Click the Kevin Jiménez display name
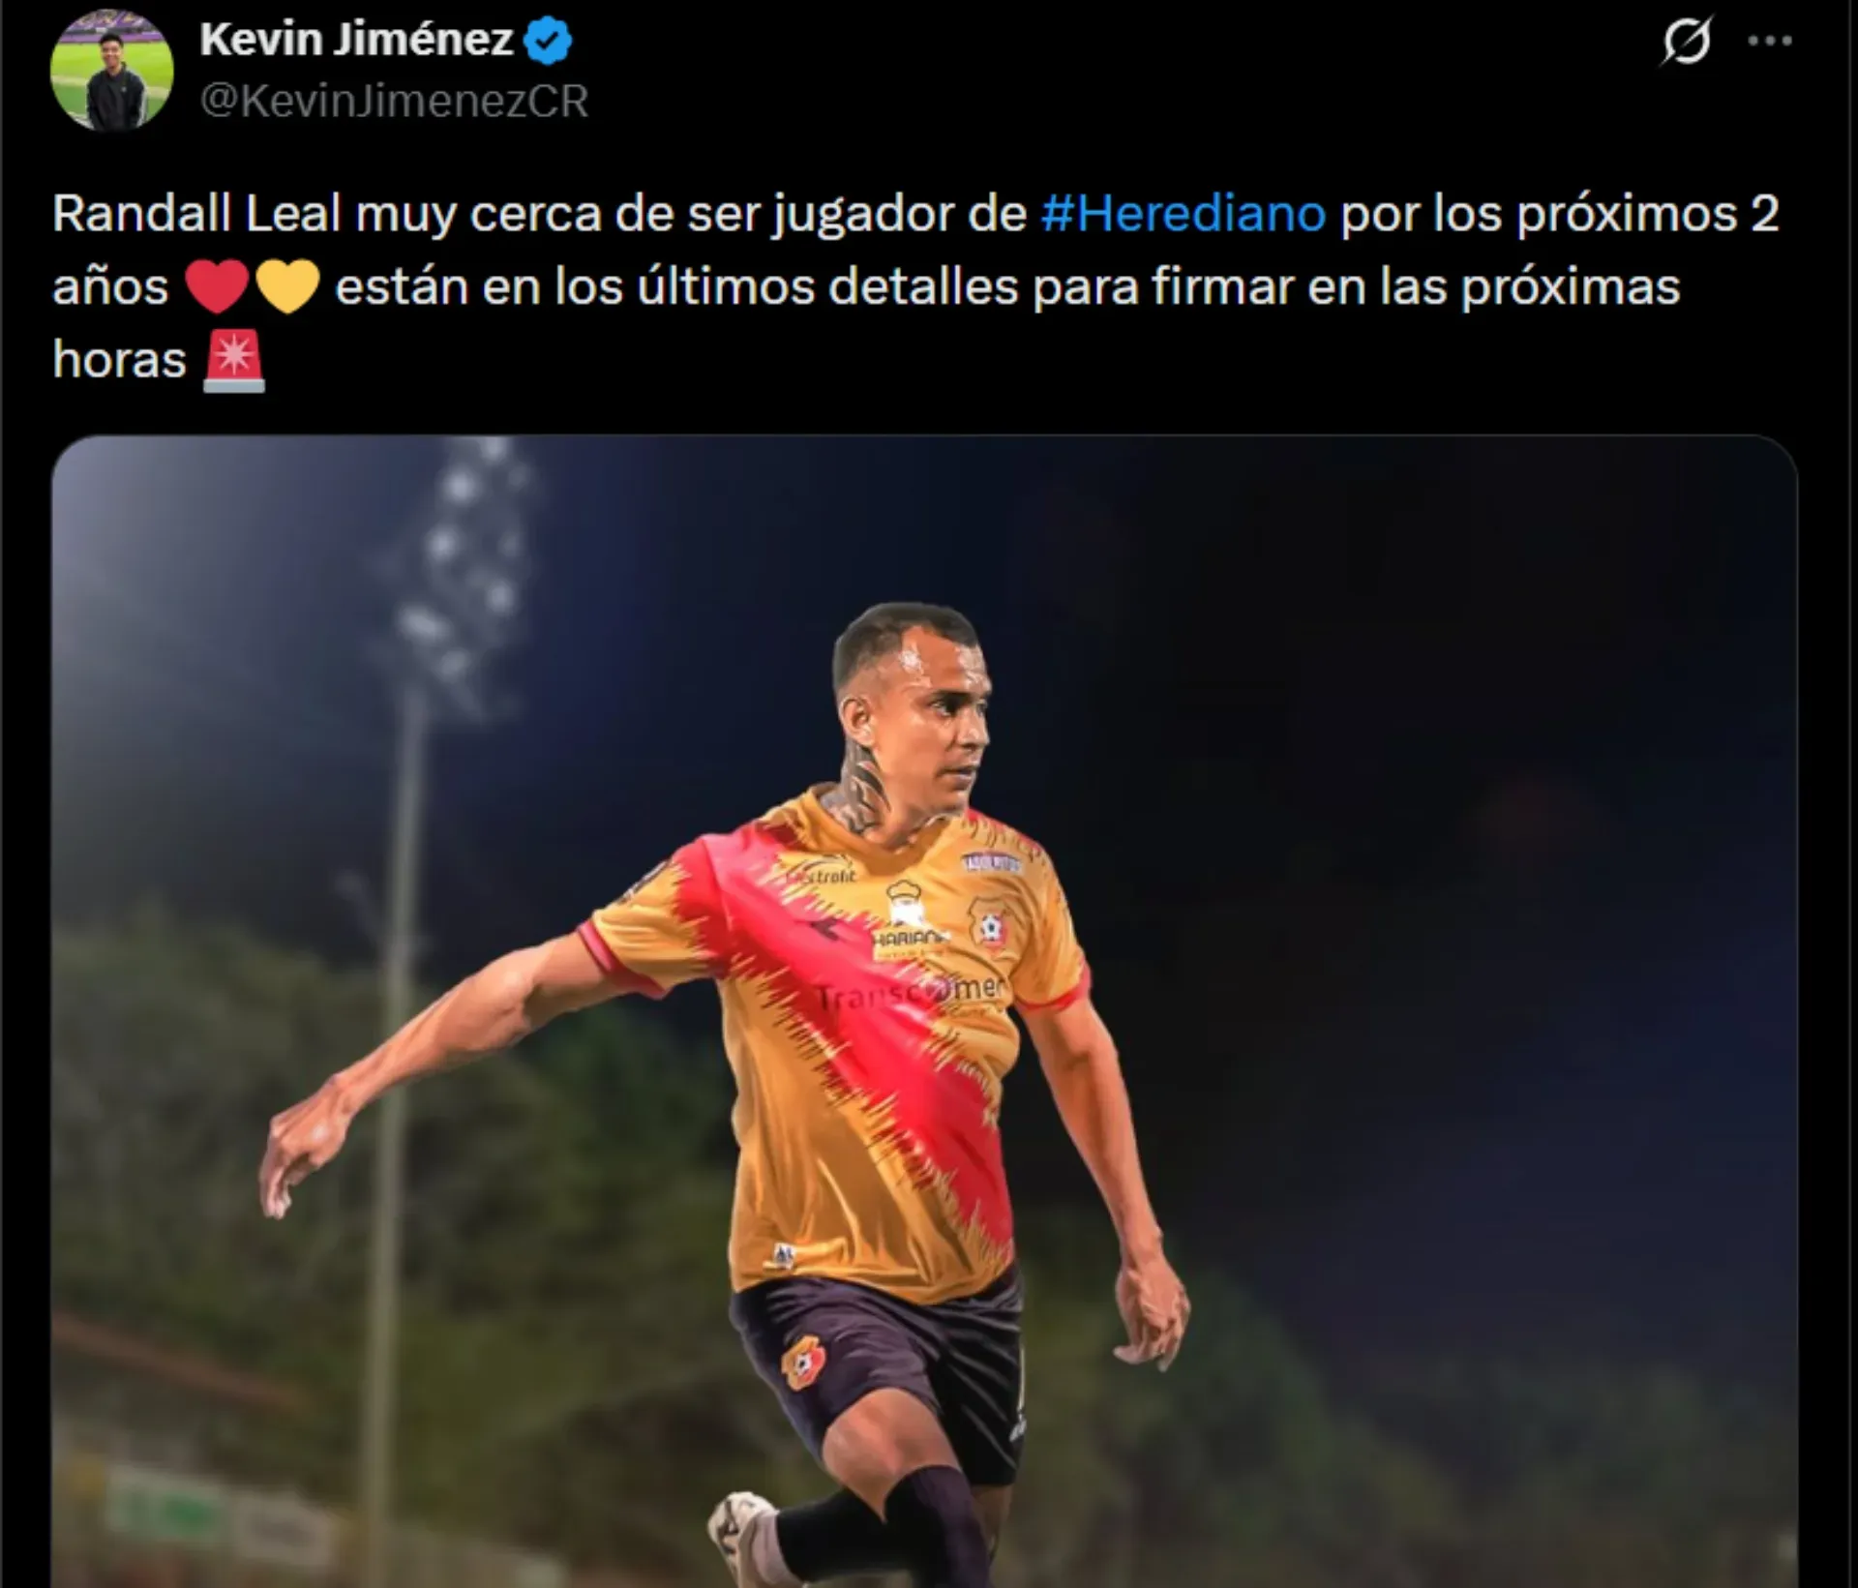 tap(356, 40)
